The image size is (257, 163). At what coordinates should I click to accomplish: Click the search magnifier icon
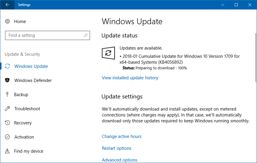coord(85,35)
